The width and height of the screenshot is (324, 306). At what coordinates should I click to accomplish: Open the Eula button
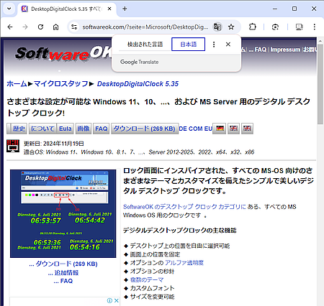coord(66,129)
